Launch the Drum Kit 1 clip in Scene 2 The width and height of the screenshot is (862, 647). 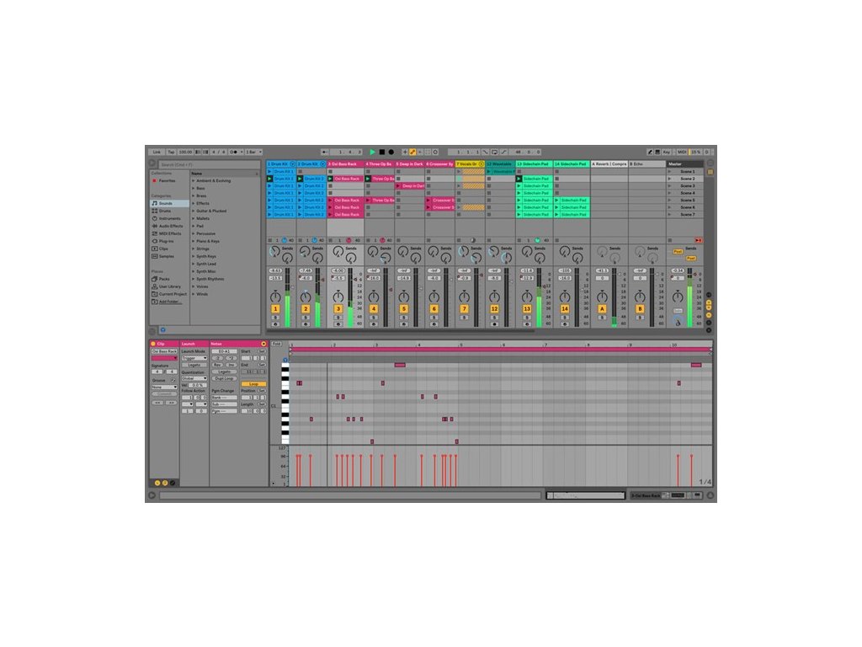tap(270, 179)
